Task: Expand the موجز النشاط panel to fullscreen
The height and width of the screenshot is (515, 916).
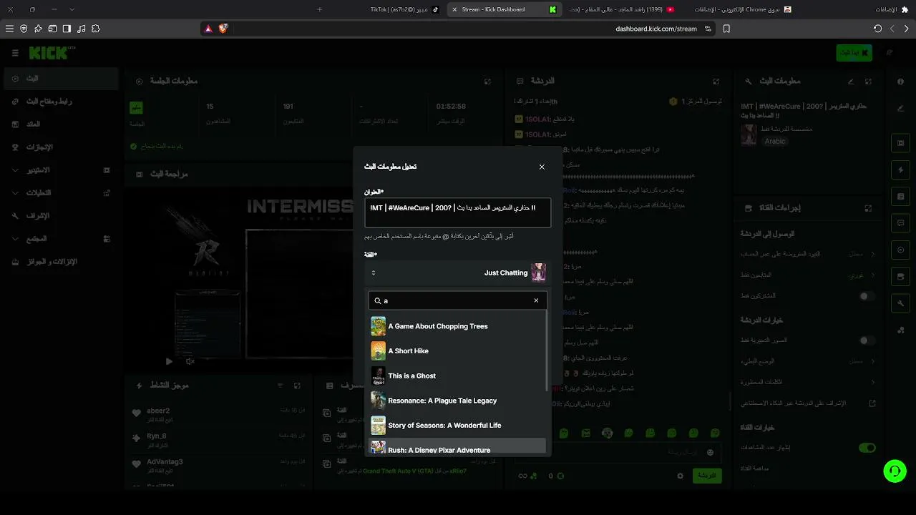Action: (x=297, y=386)
